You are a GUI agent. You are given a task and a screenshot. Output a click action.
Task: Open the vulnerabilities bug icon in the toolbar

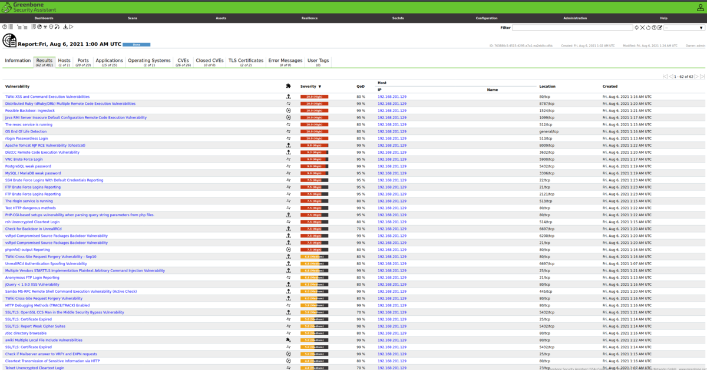45,27
